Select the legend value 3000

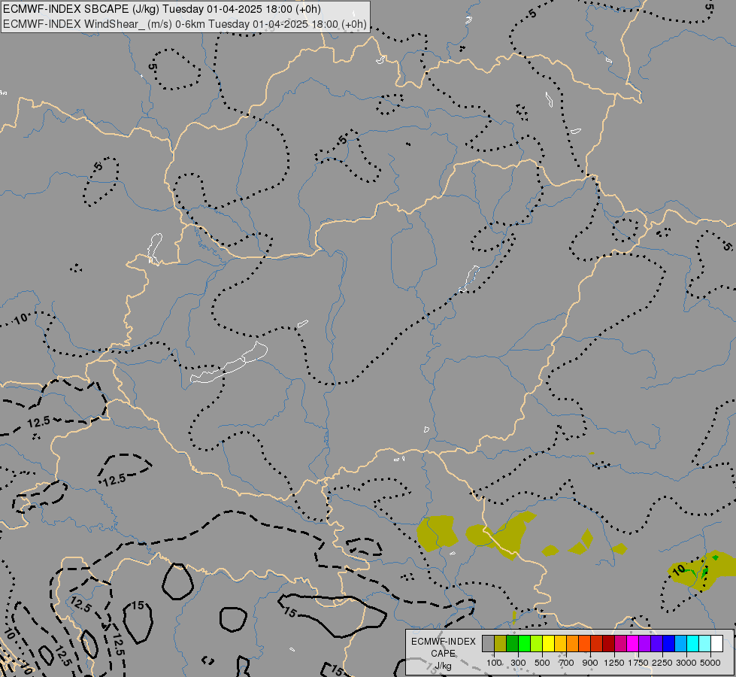[x=686, y=663]
